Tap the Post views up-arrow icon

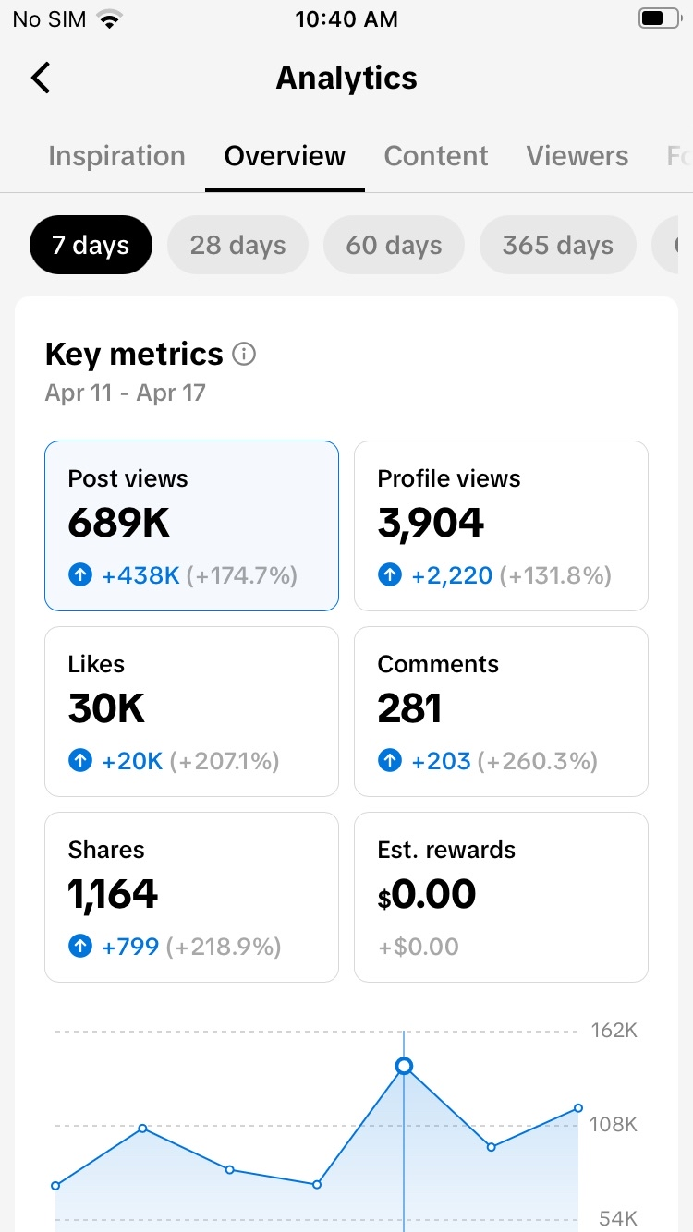[80, 576]
